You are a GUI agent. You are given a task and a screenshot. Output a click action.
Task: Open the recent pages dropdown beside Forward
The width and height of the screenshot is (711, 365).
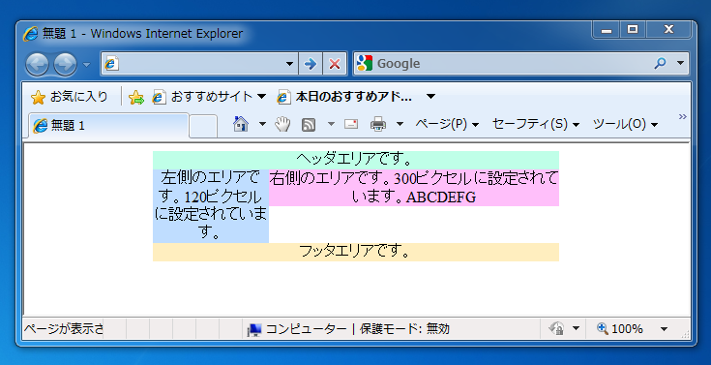86,65
